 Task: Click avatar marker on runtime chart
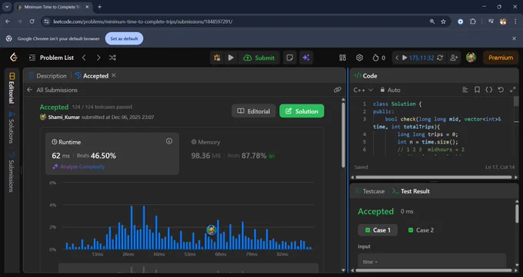212,229
